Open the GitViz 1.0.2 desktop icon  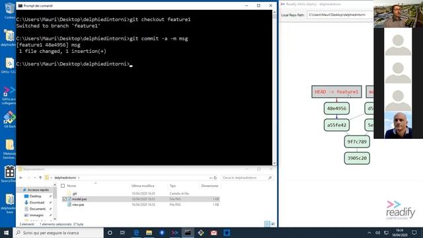[9, 65]
